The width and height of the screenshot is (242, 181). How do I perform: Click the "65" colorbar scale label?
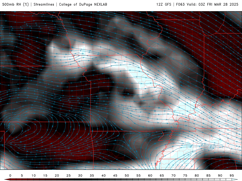tap(162, 176)
